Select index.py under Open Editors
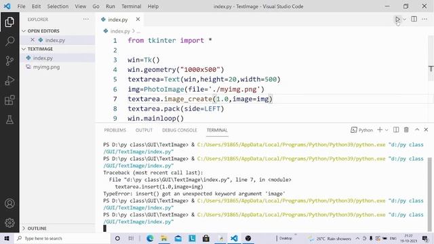 pos(55,40)
